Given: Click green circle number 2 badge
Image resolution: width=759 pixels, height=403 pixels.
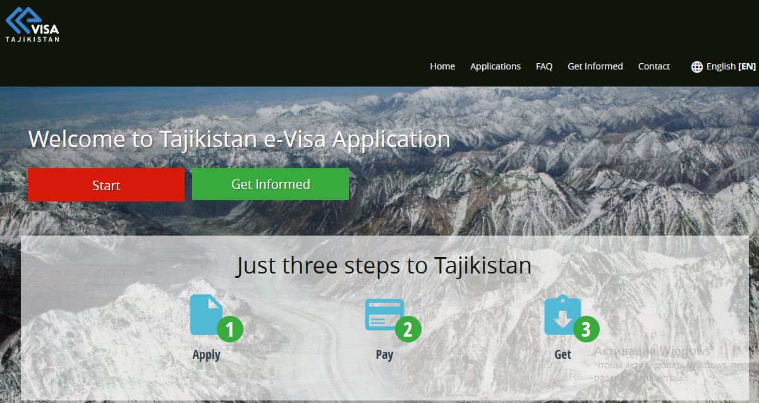Looking at the screenshot, I should tap(408, 329).
